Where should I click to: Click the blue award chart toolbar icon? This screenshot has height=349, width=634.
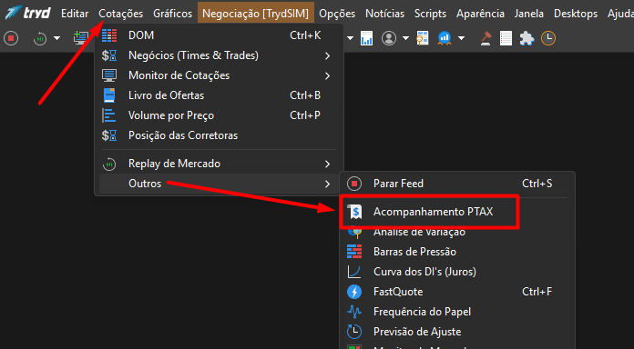coord(445,38)
